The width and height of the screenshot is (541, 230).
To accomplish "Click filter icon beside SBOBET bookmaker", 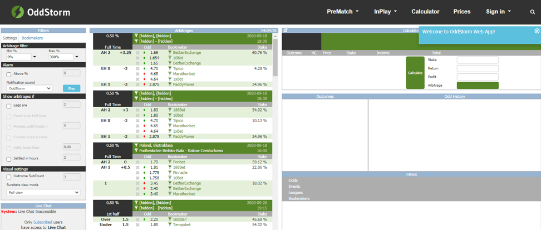I will 170,219.
